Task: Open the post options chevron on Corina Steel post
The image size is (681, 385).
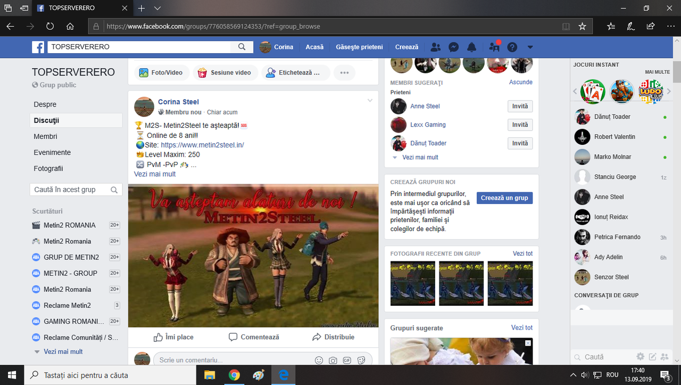Action: 370,101
